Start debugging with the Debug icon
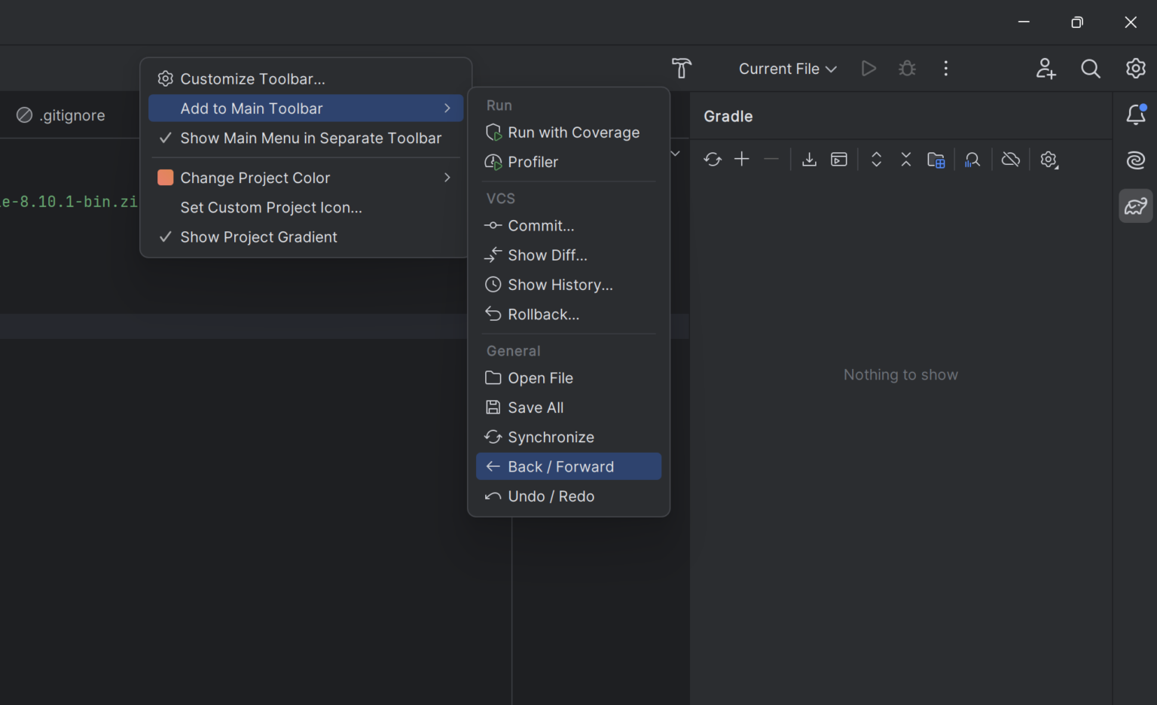This screenshot has height=705, width=1157. coord(907,68)
